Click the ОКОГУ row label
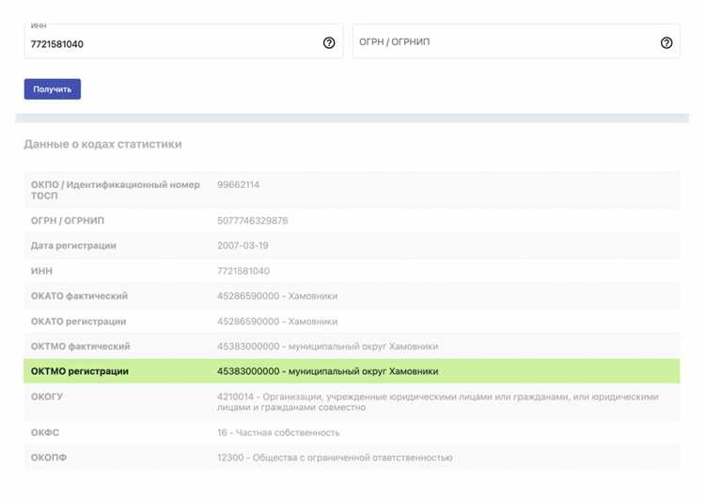 coord(47,397)
